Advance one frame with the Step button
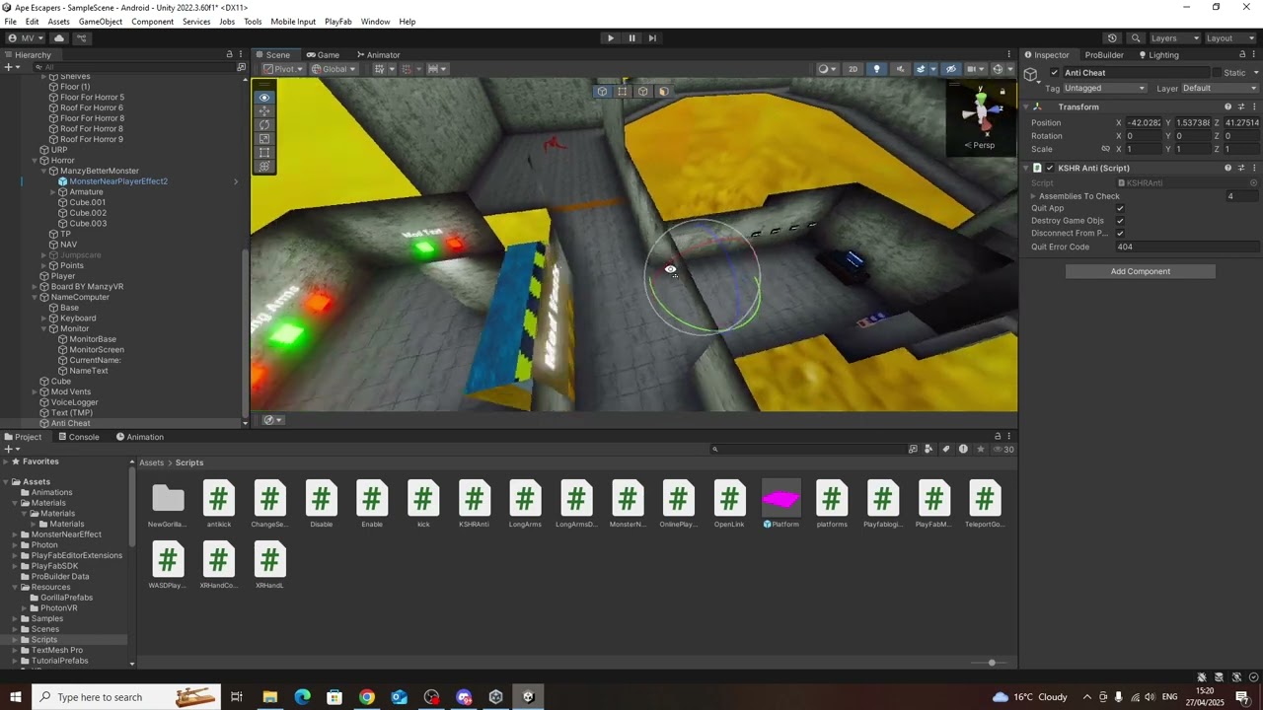This screenshot has width=1263, height=710. click(x=652, y=38)
